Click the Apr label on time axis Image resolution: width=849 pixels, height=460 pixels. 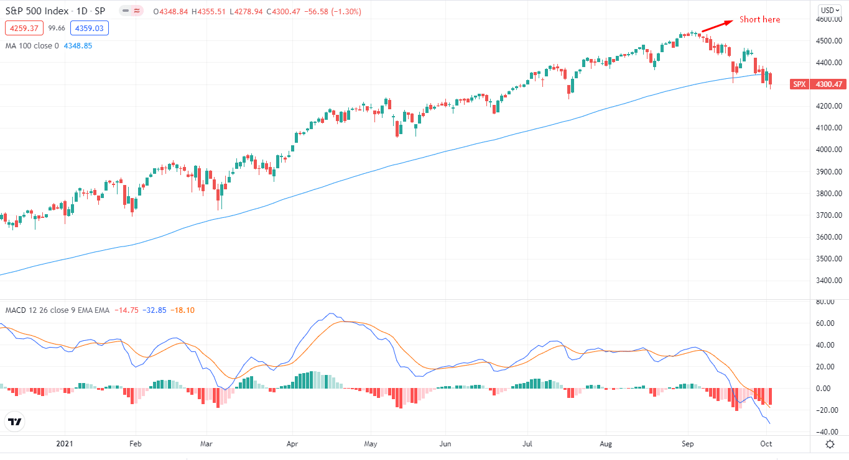pos(292,444)
